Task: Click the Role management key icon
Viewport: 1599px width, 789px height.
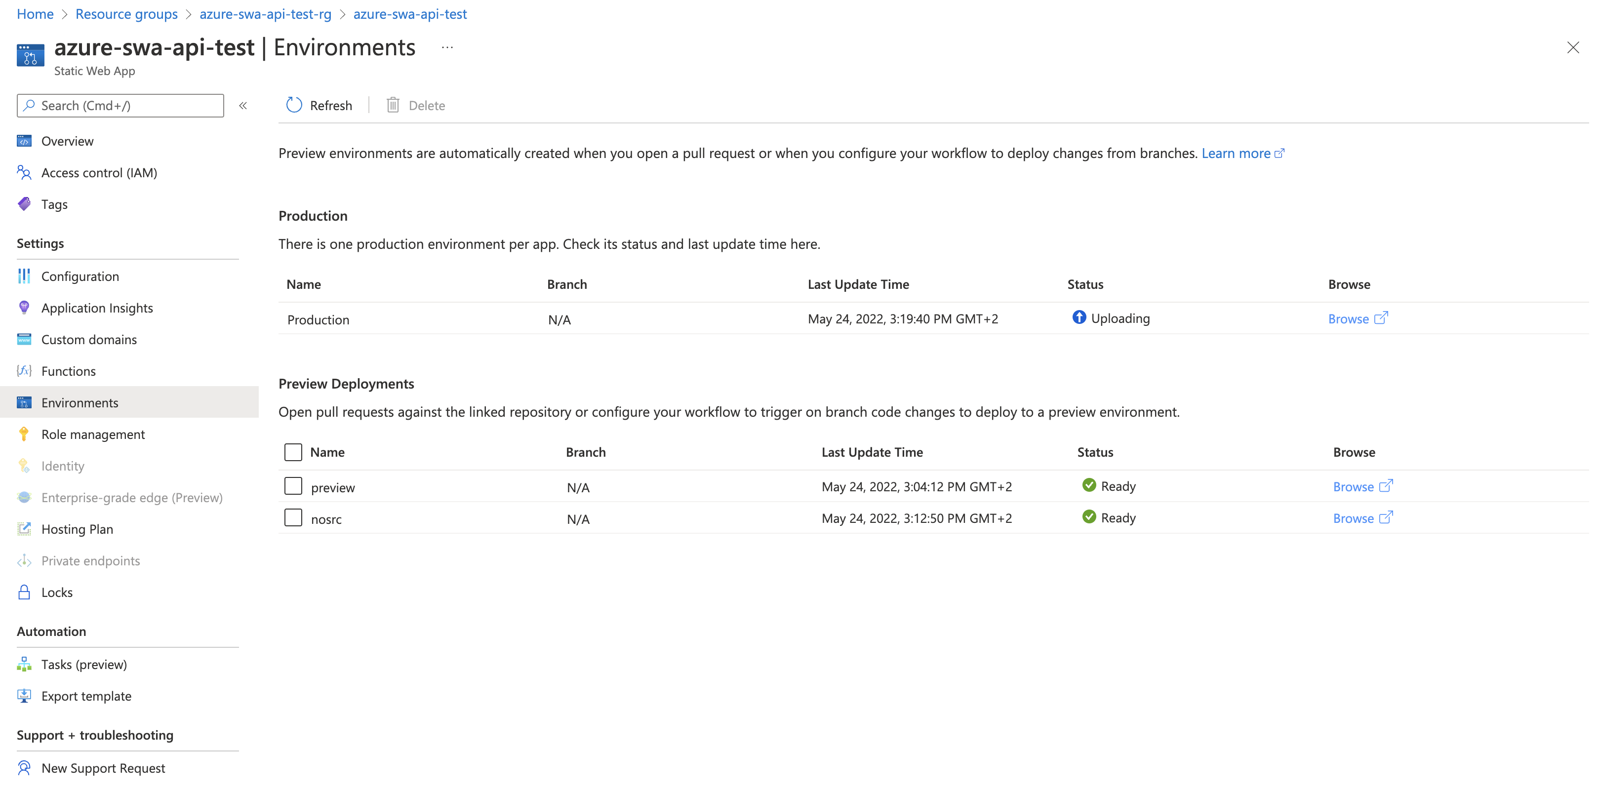Action: point(24,434)
